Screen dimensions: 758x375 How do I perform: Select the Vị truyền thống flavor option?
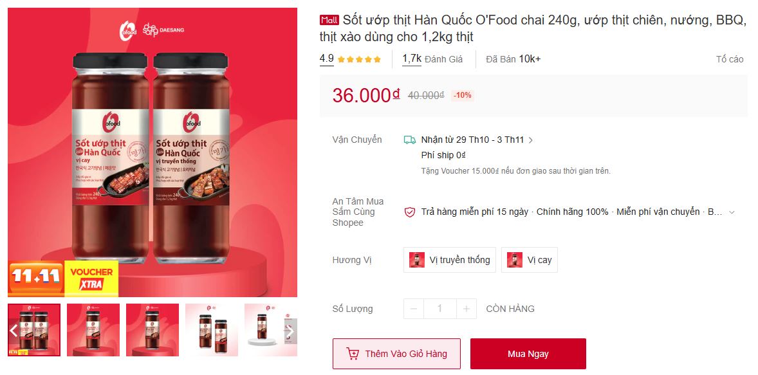coord(450,260)
